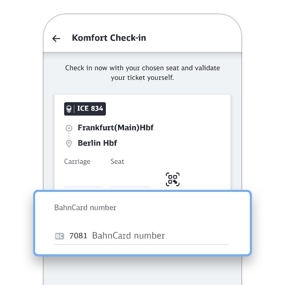Open the QR code seat scanner
Viewport: 285px width, 285px height.
pyautogui.click(x=173, y=179)
